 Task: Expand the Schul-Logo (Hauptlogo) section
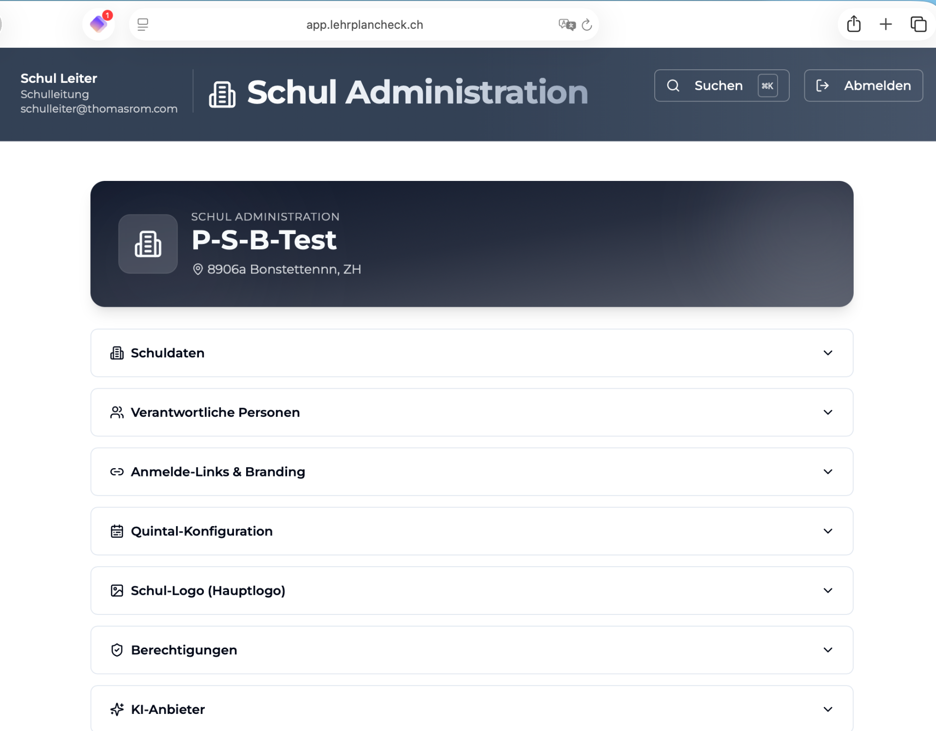(x=471, y=591)
